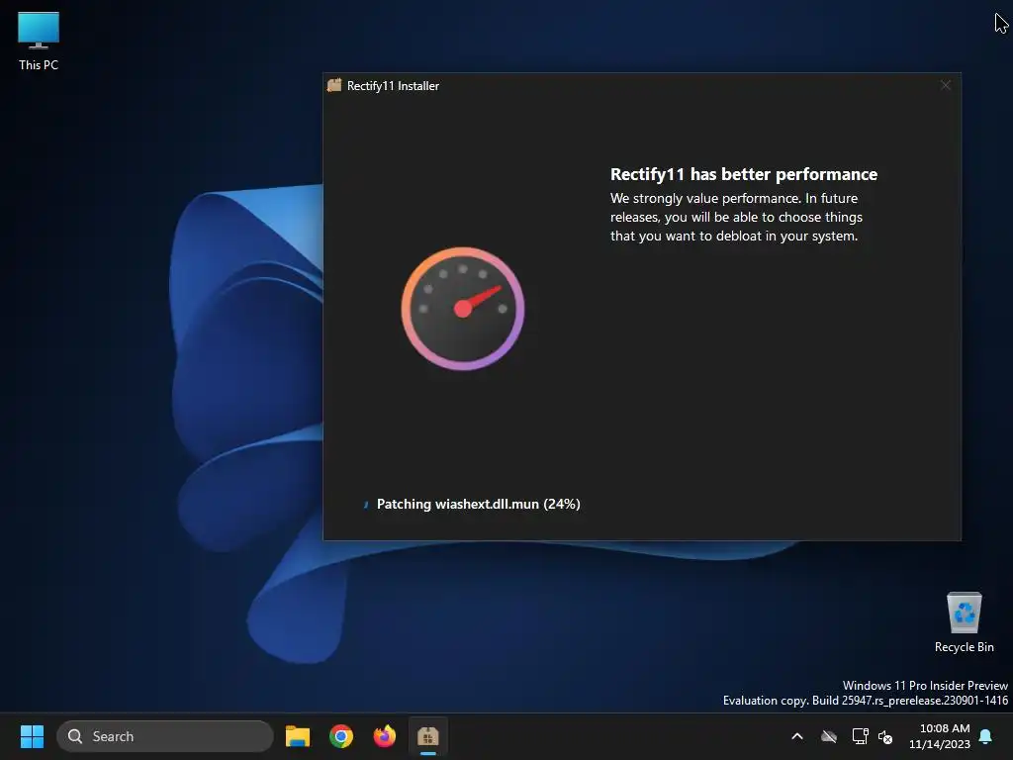This screenshot has height=760, width=1013.
Task: Click the 'Patching wiashext.dll.mun (24%)' status text
Action: pos(478,504)
